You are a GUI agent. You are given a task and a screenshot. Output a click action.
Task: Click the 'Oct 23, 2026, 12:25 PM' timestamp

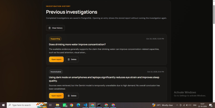pyautogui.click(x=155, y=39)
